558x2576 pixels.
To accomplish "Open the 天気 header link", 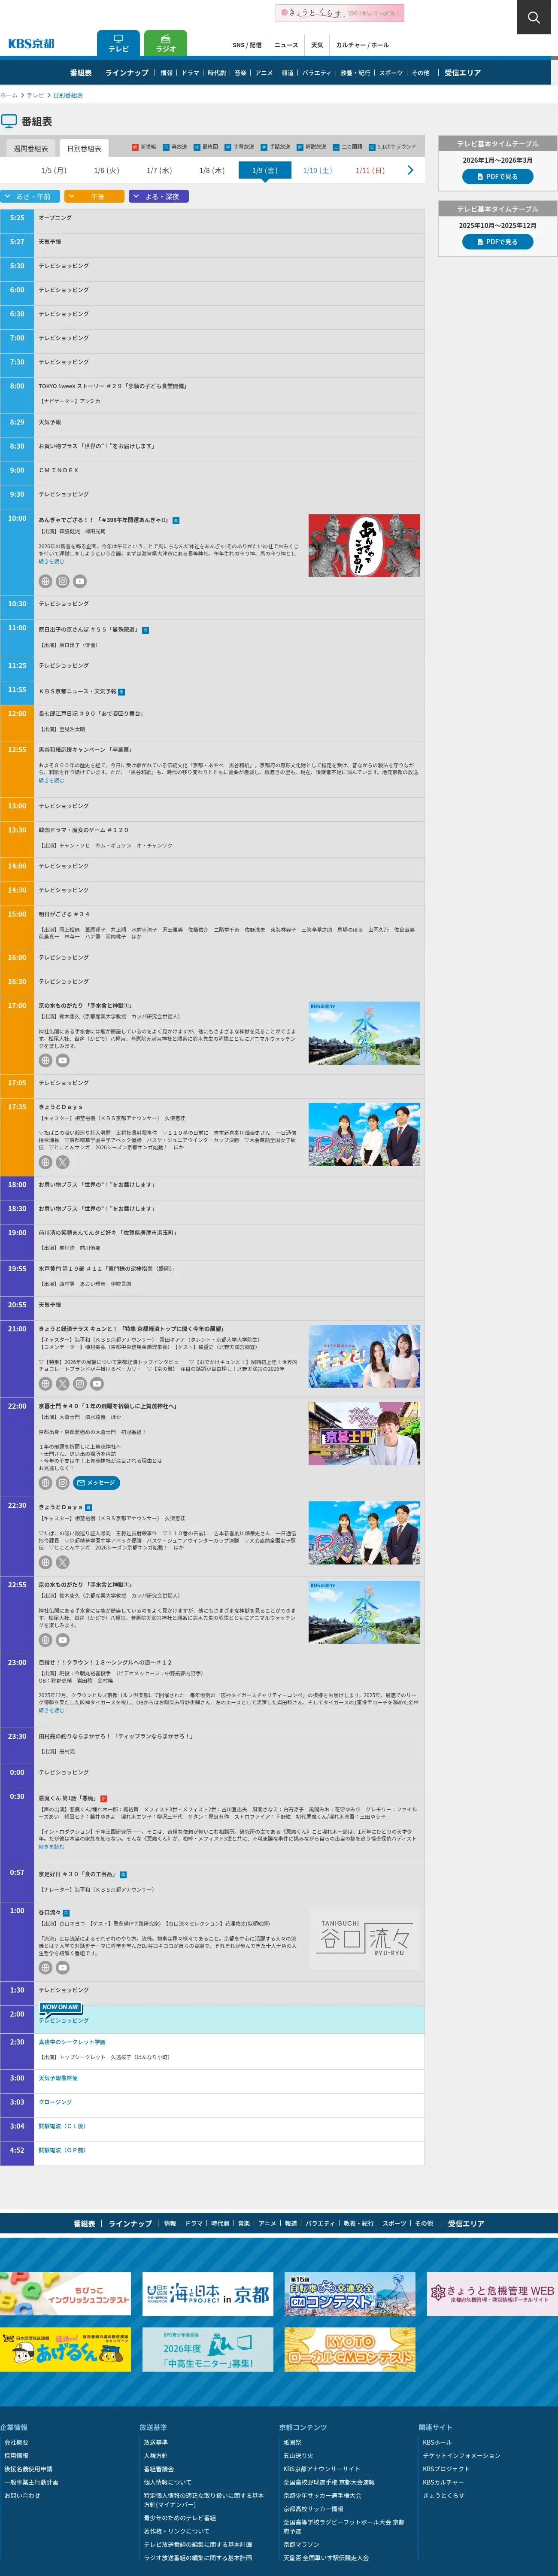I will coord(317,45).
